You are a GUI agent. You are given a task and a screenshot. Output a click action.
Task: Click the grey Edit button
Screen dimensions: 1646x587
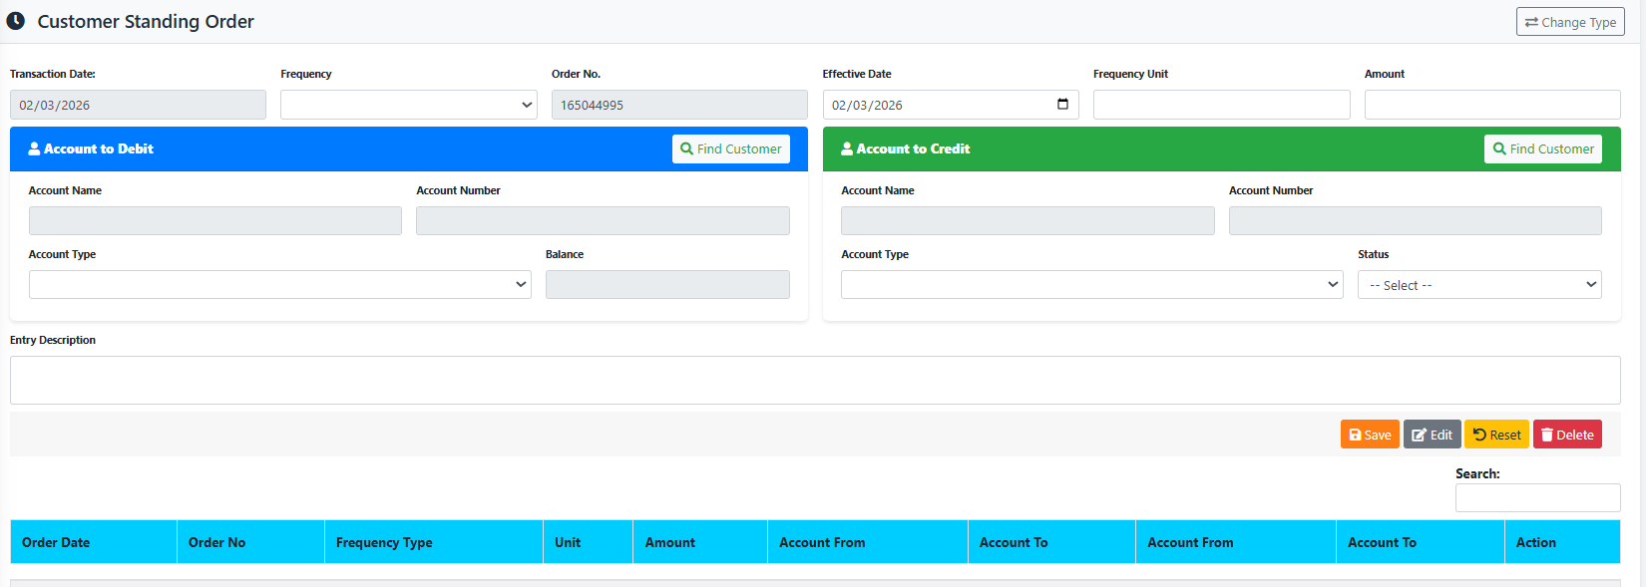(1432, 435)
